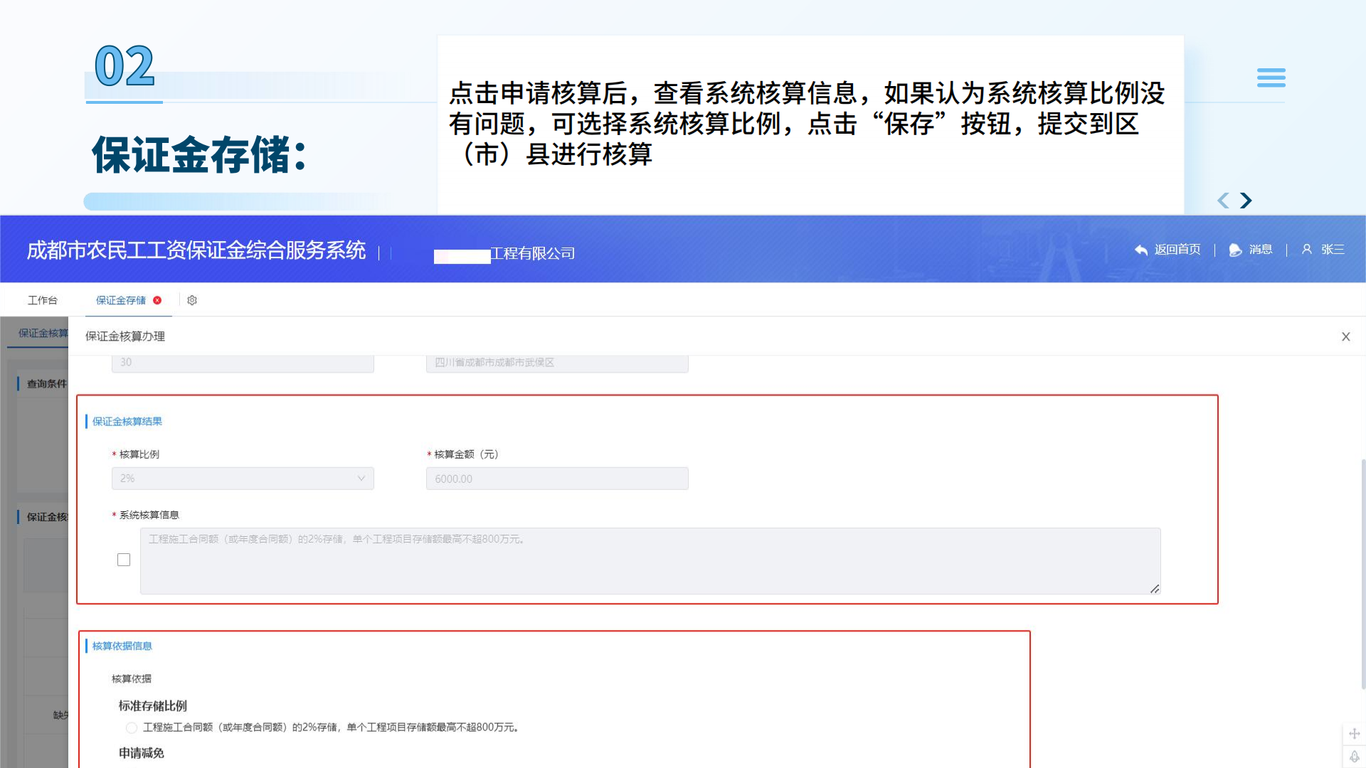Close the 保证金核算办理 dialog
This screenshot has width=1366, height=768.
click(1346, 336)
